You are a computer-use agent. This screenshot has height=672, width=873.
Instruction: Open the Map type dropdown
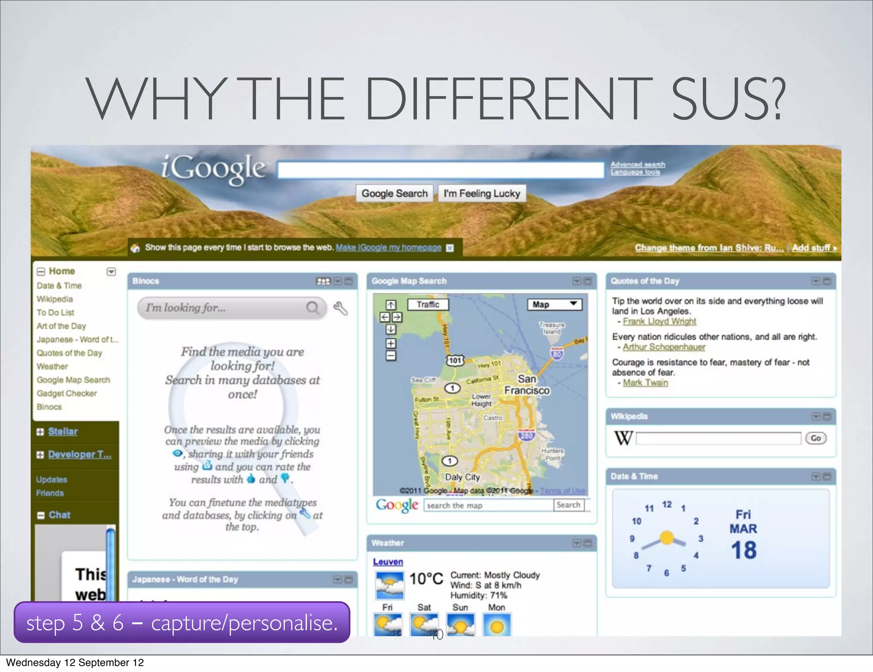pos(554,304)
